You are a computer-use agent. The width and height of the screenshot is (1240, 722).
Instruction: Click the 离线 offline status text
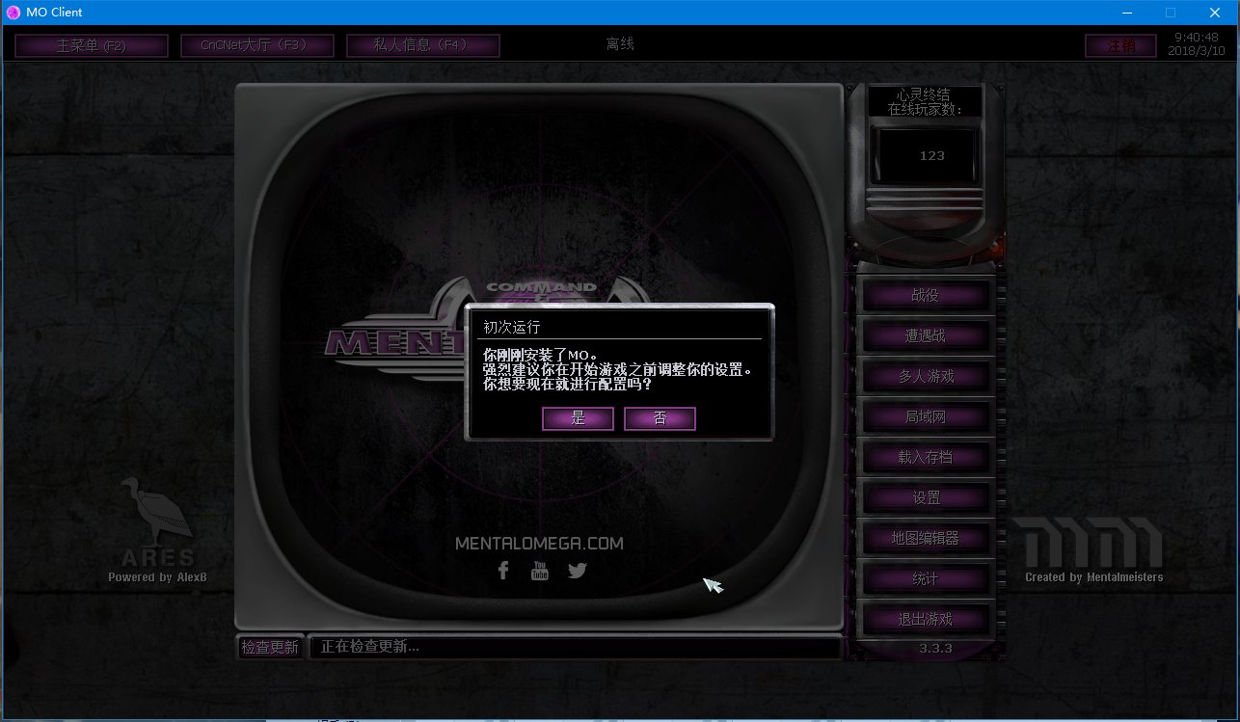[620, 44]
